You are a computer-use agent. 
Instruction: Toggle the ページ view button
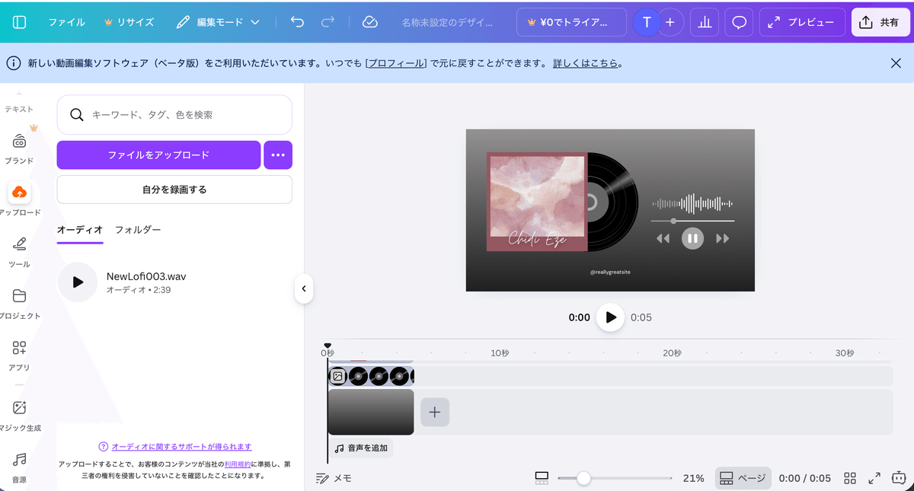pyautogui.click(x=743, y=478)
